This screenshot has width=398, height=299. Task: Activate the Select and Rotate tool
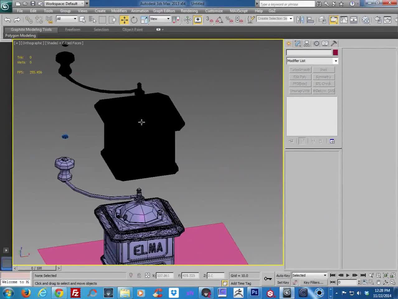coord(134,20)
